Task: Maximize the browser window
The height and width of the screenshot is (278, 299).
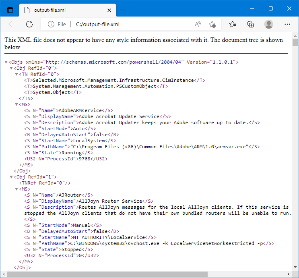Action: pos(271,8)
